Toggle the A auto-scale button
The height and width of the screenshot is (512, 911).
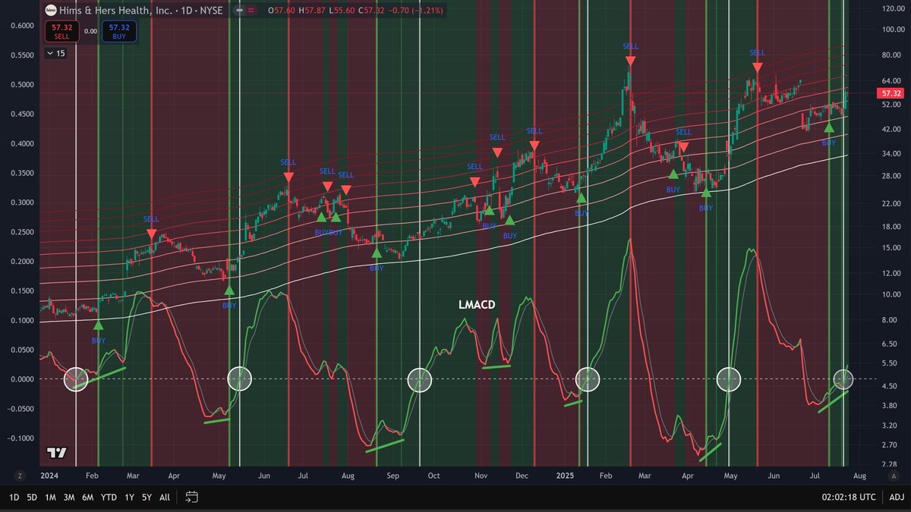point(893,475)
